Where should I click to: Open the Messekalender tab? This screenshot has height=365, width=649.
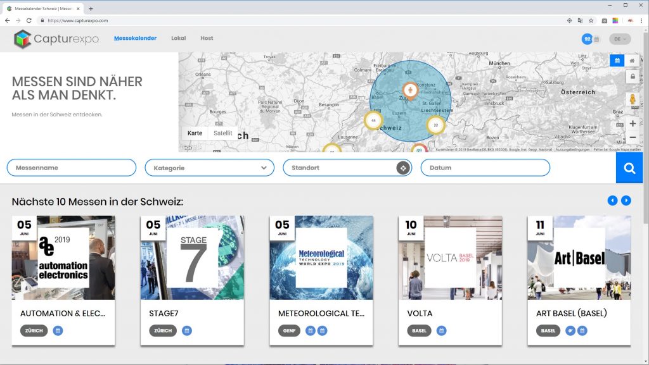(x=136, y=38)
